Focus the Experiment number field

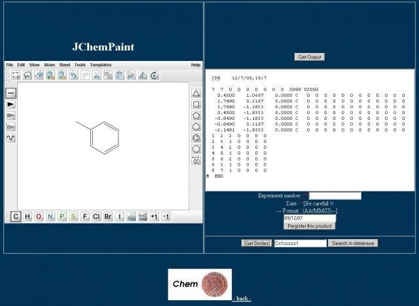coord(335,196)
